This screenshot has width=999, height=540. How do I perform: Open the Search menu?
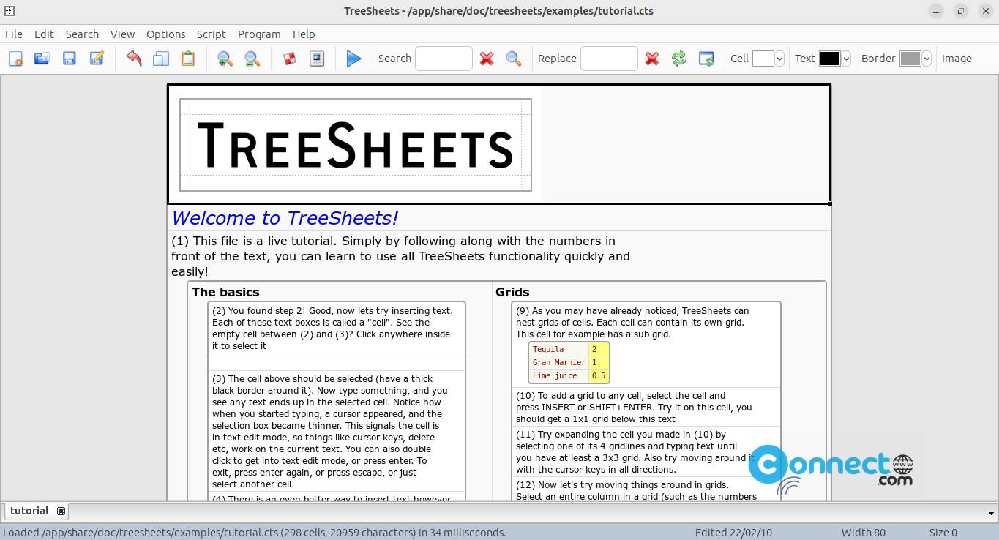82,34
